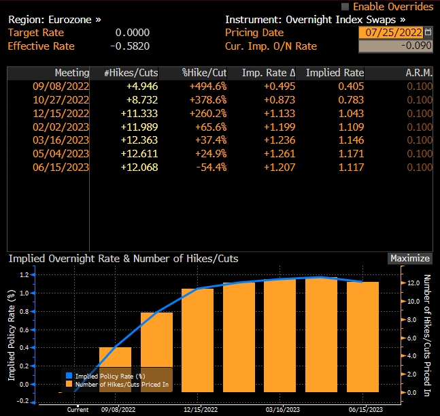
Task: Enable the Overrides checkbox
Action: [345, 7]
